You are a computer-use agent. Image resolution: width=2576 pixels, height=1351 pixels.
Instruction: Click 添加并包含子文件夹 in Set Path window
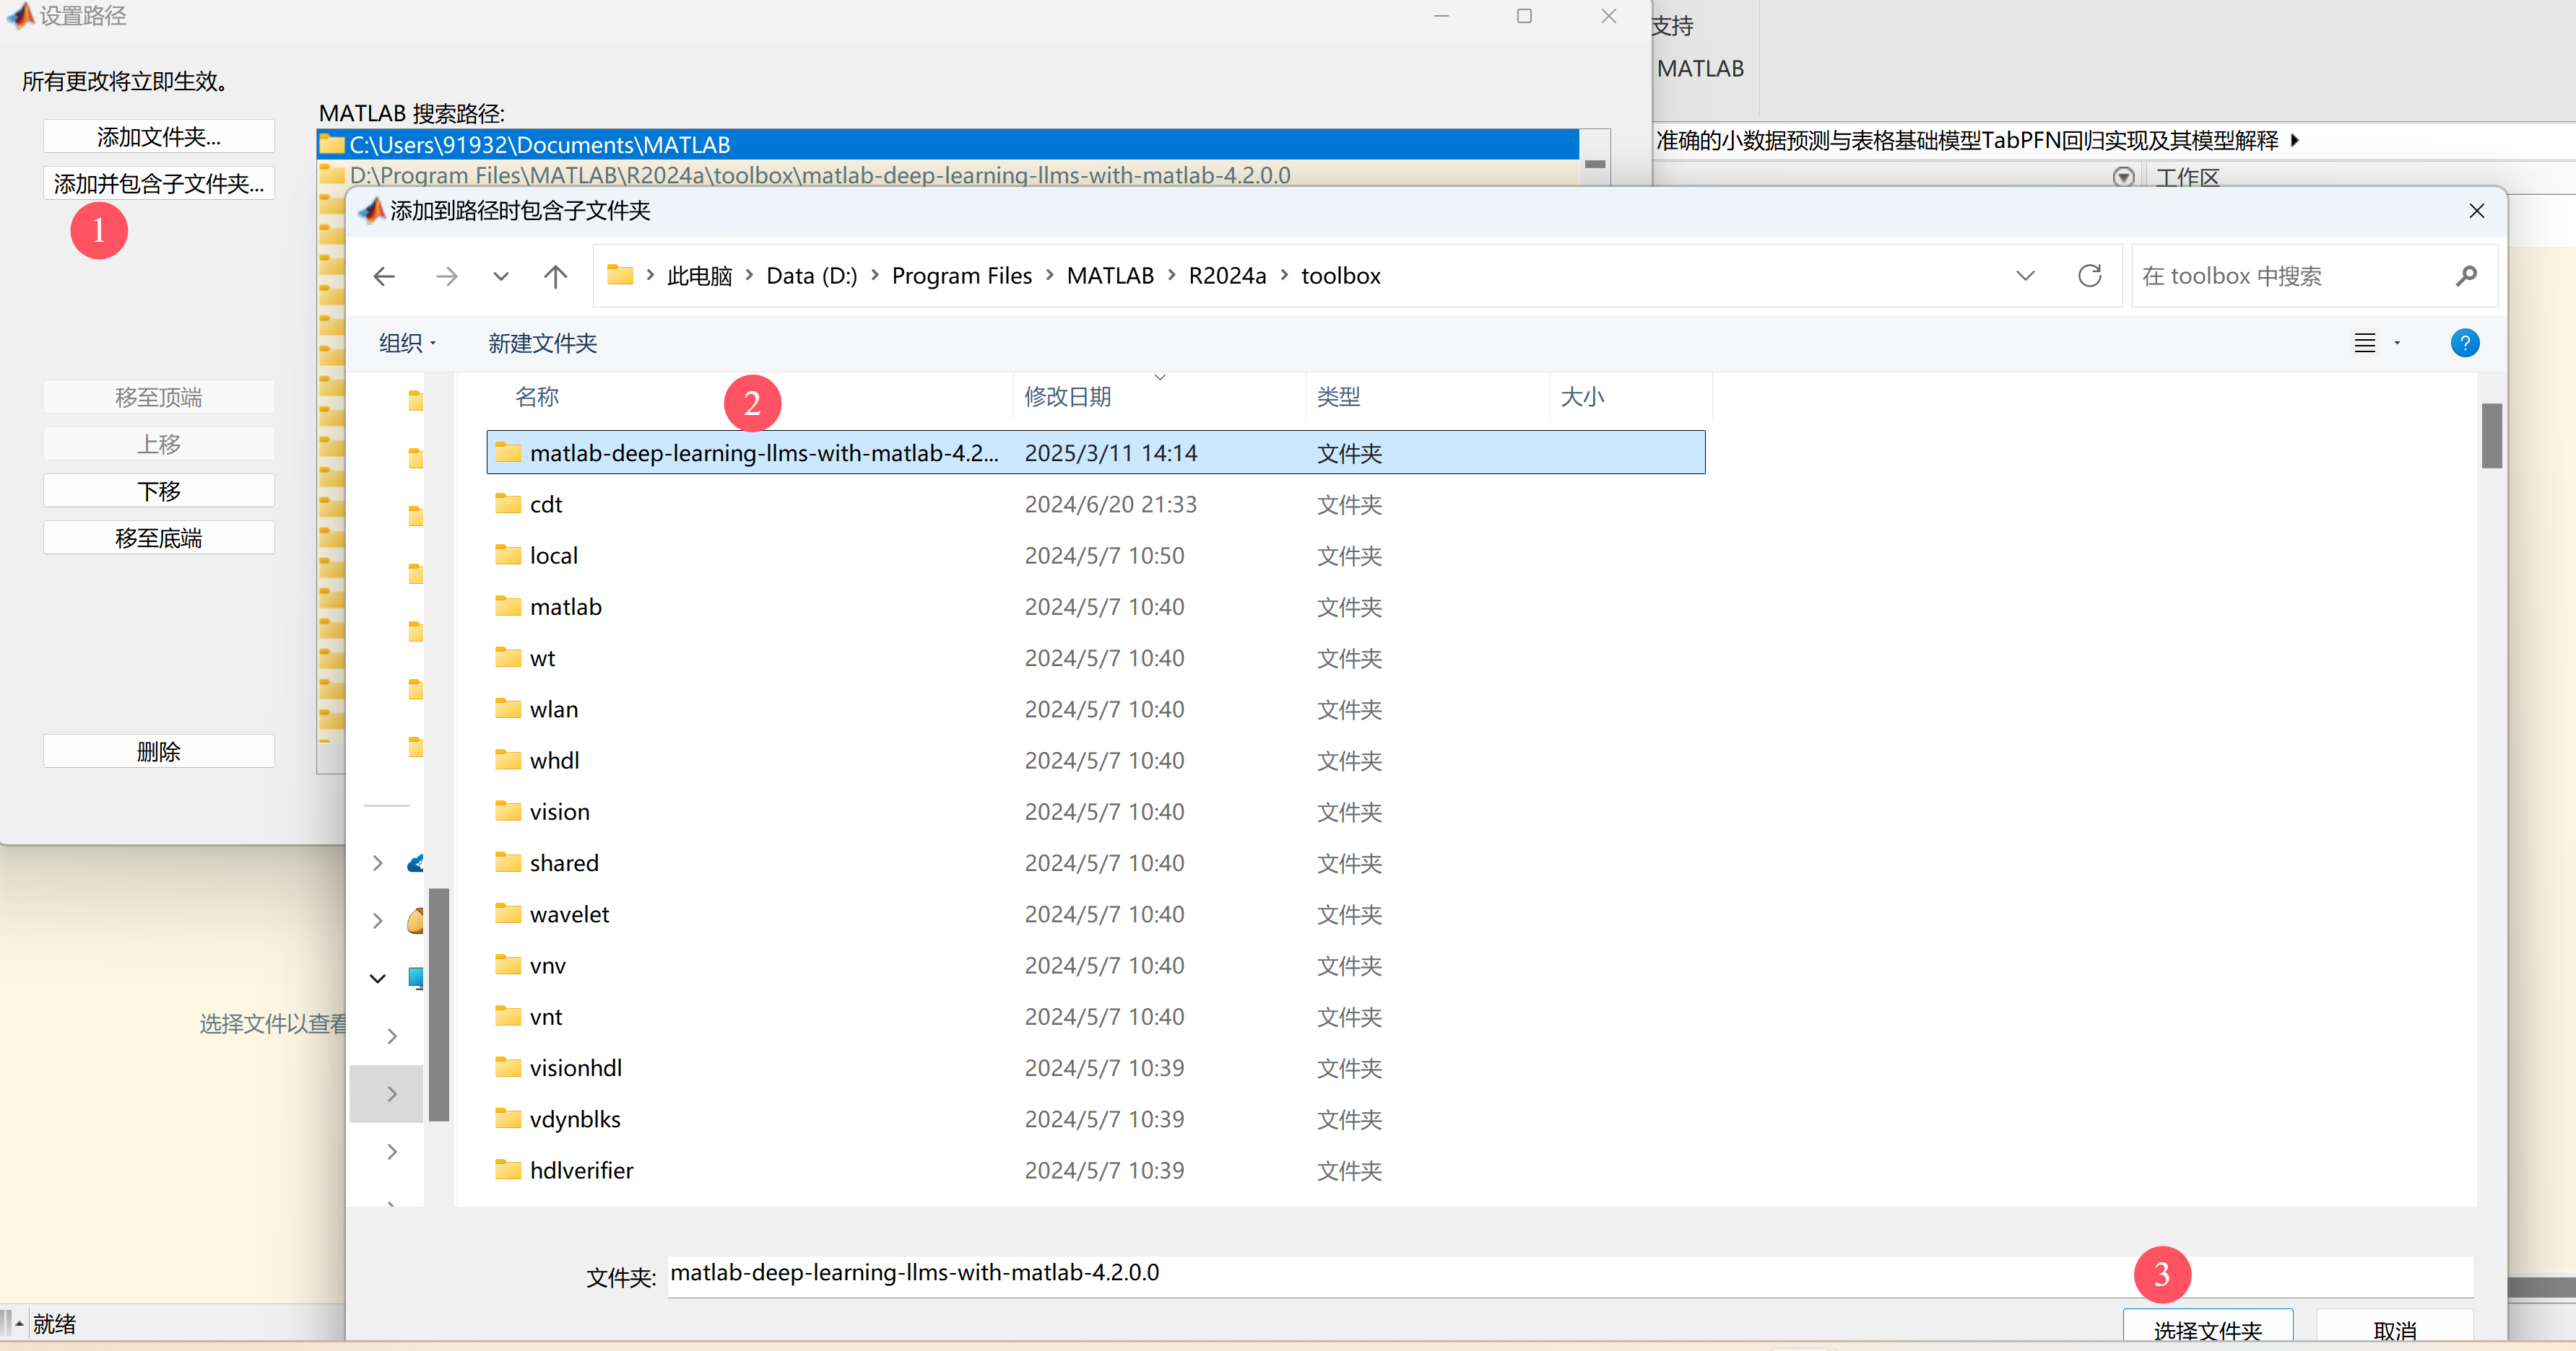[158, 184]
